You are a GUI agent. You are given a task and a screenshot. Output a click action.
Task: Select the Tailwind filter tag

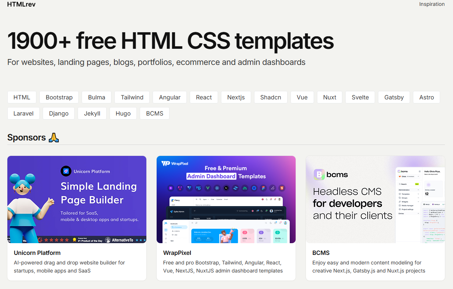132,97
